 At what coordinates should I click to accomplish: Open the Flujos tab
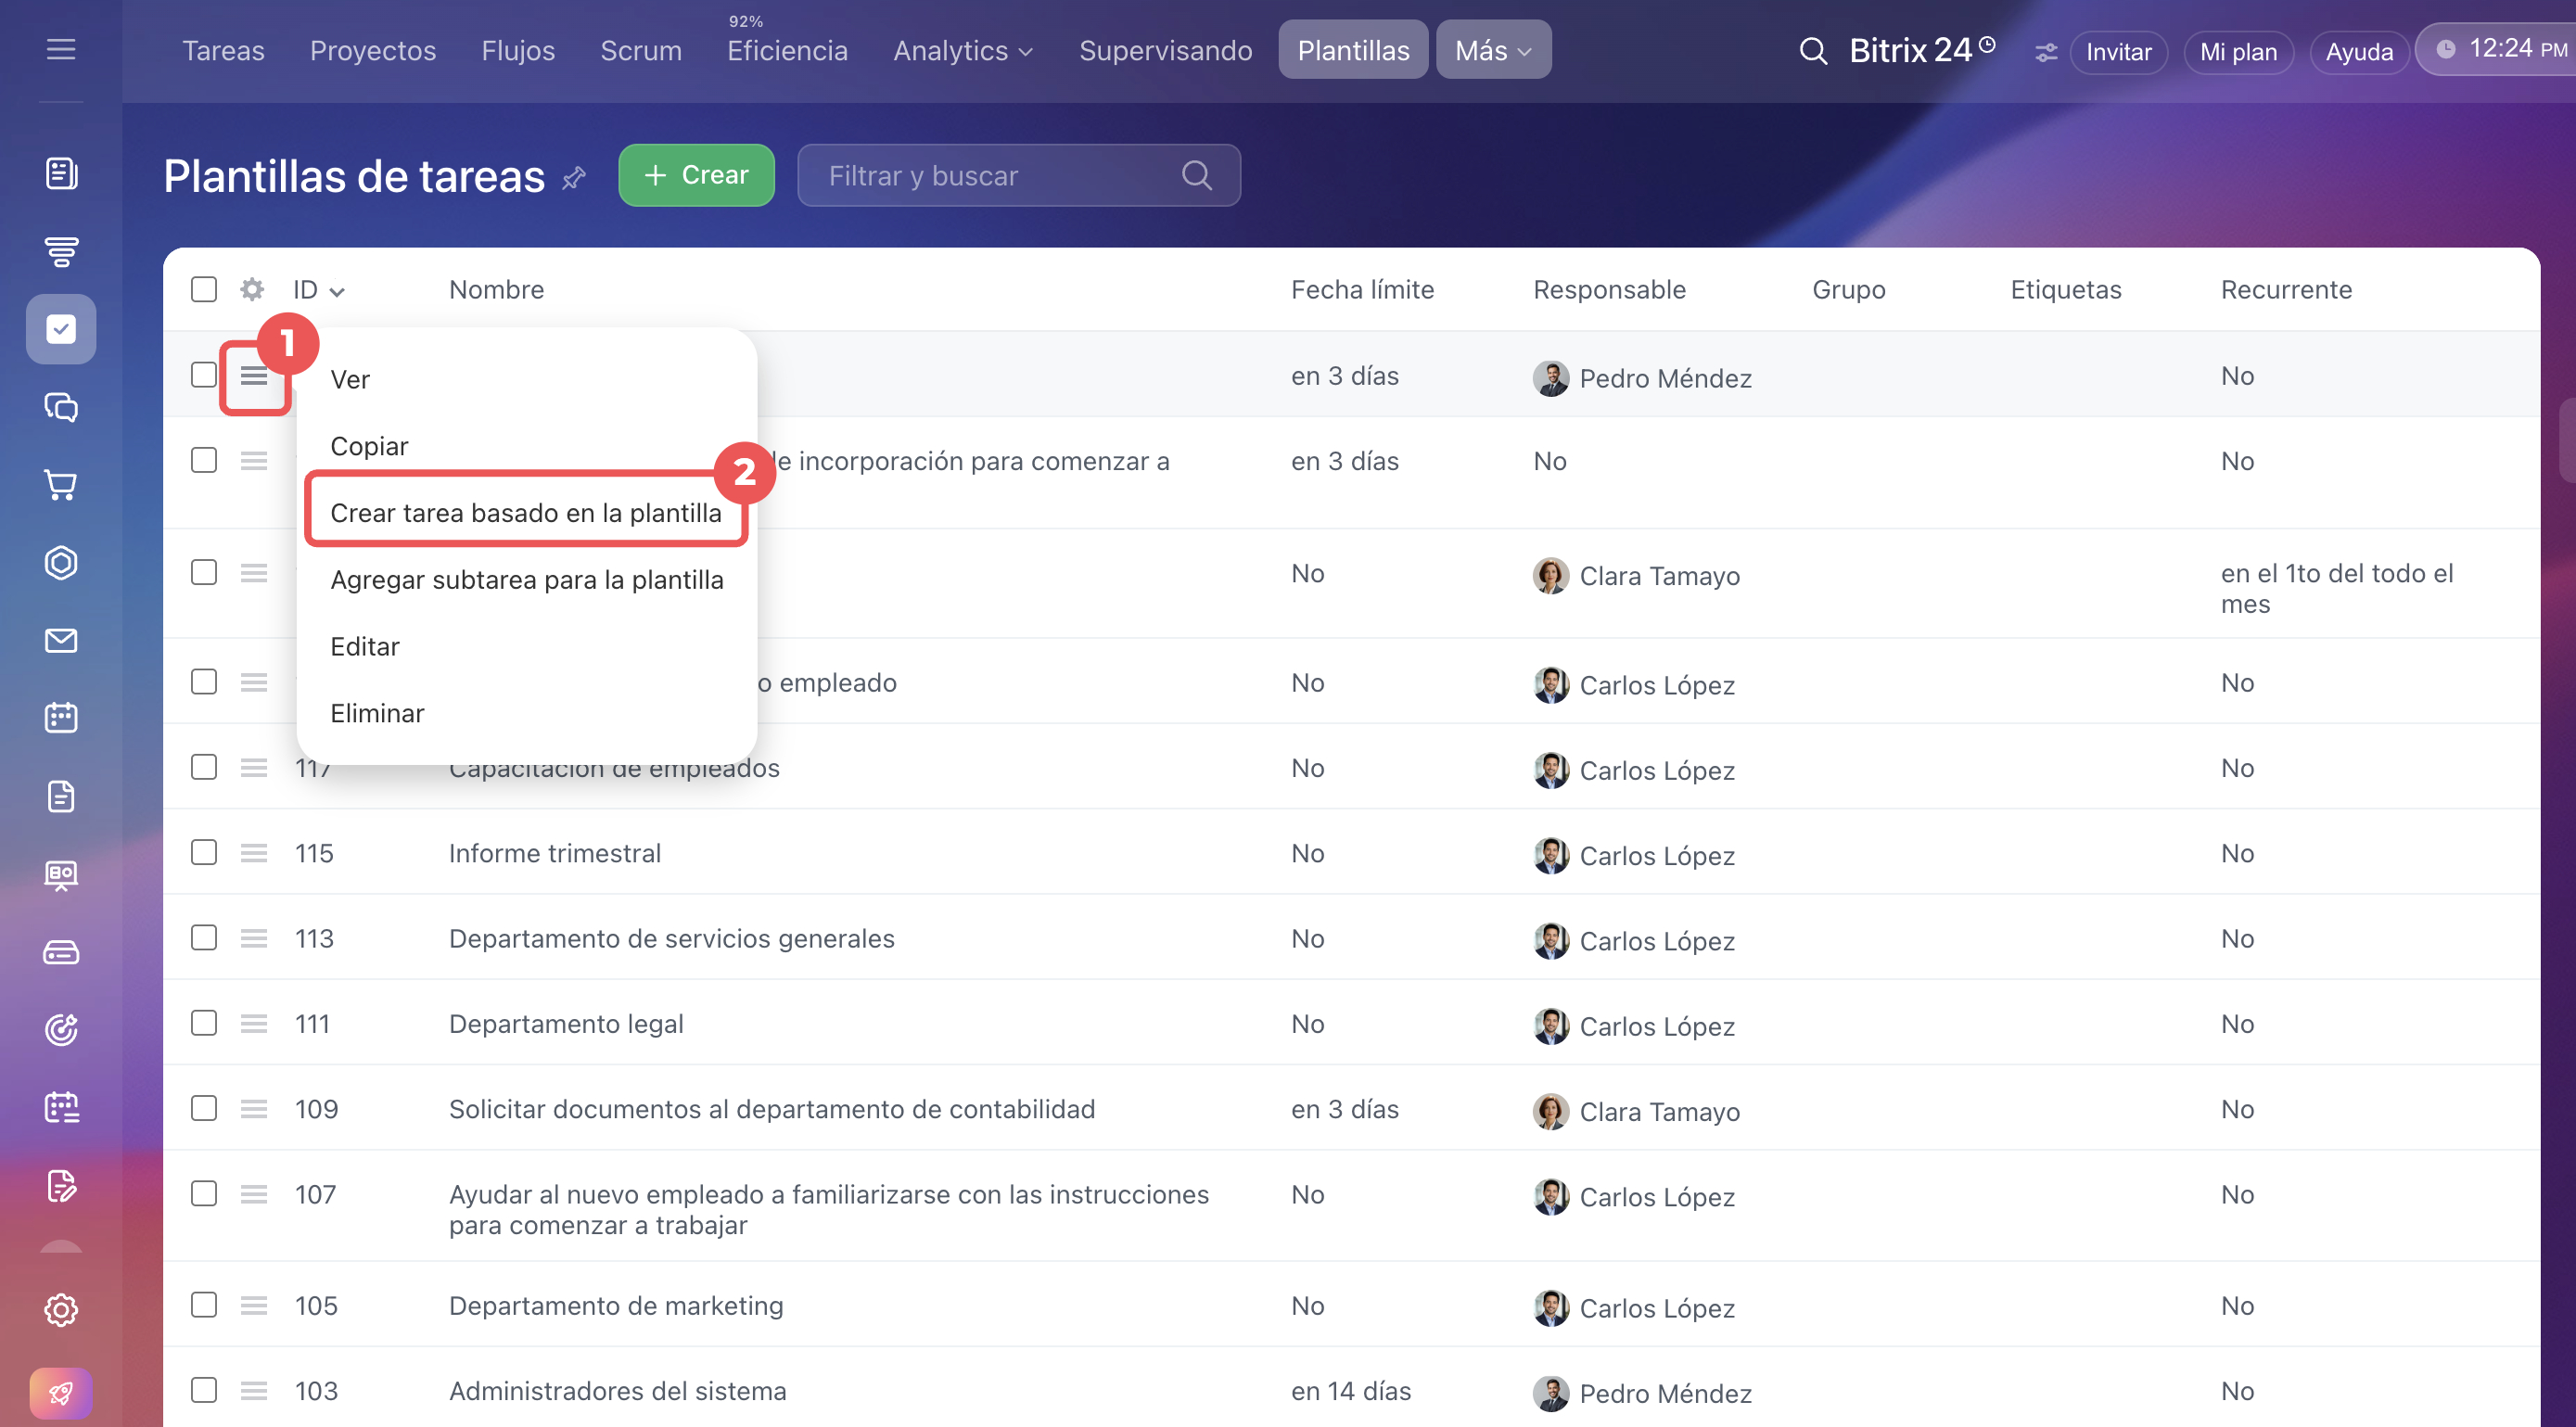(x=518, y=50)
